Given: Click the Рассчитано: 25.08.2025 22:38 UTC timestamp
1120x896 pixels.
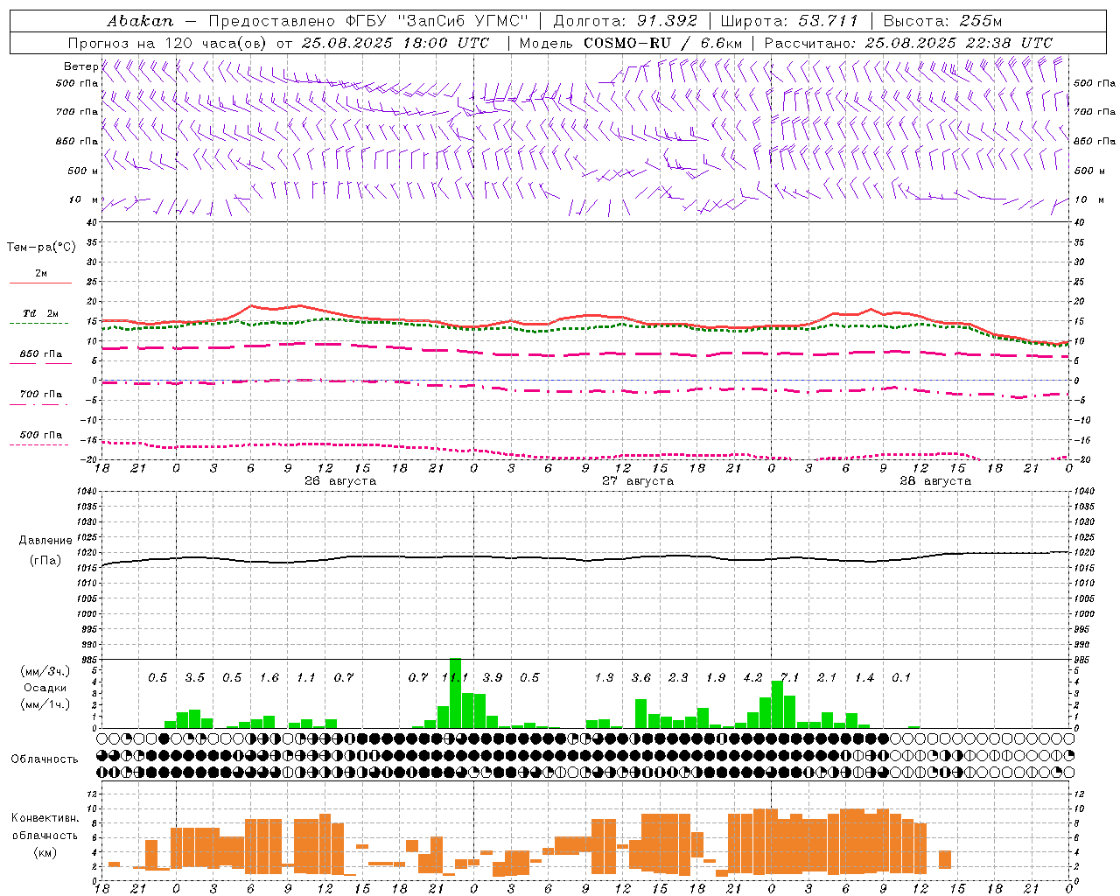Looking at the screenshot, I should [x=908, y=43].
